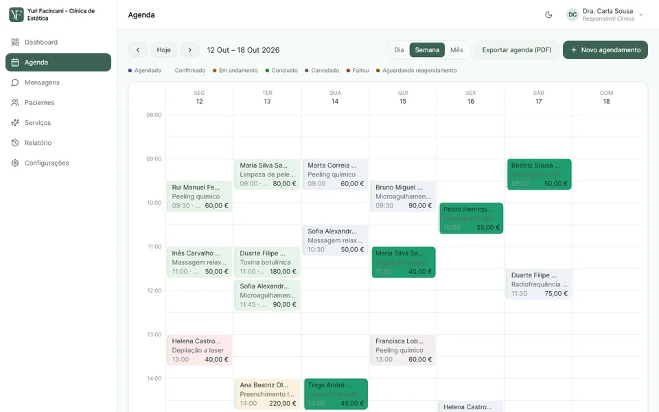Click the Confirmado legend label
Screen dimensions: 659x412
point(190,71)
